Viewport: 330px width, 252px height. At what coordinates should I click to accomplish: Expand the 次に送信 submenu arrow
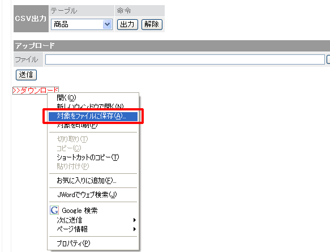pyautogui.click(x=135, y=220)
